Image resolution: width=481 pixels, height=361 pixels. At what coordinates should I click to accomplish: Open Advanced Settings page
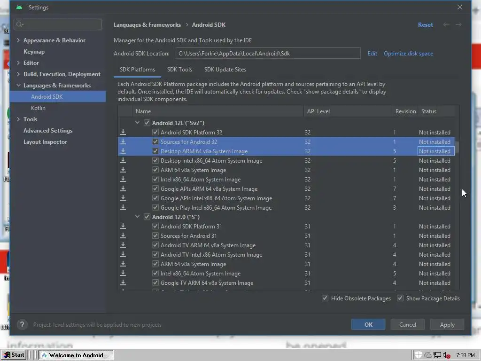[48, 131]
